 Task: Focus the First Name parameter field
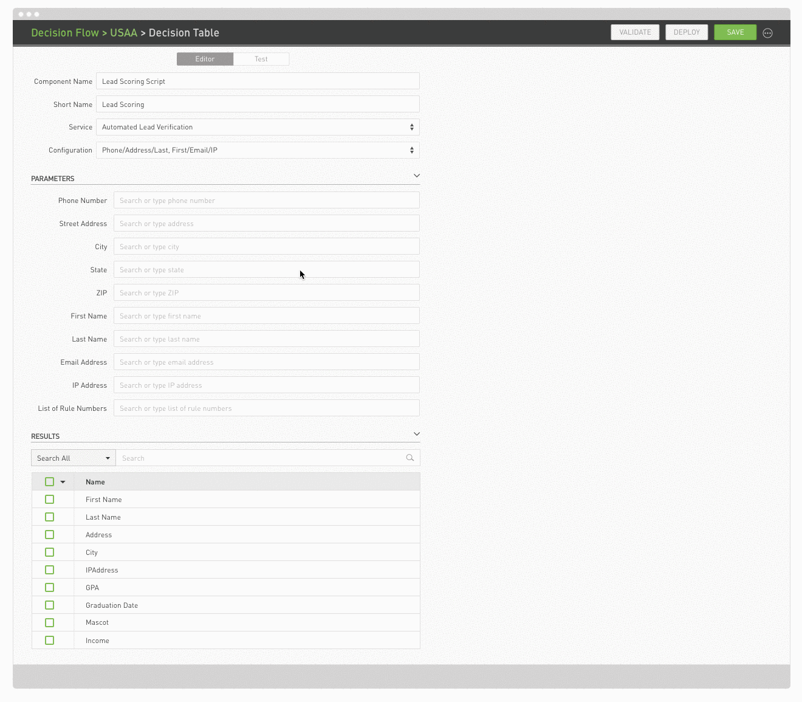click(x=266, y=315)
